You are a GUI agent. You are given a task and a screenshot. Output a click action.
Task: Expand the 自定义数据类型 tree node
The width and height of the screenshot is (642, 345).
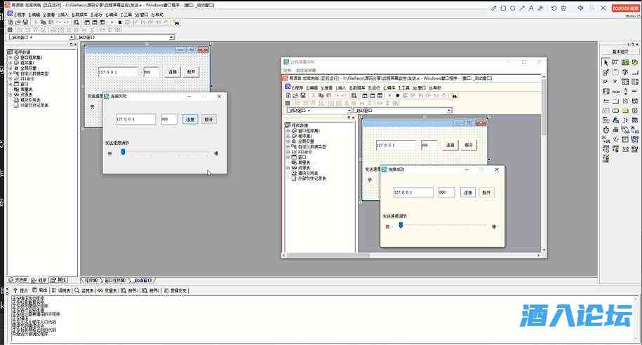[10, 73]
